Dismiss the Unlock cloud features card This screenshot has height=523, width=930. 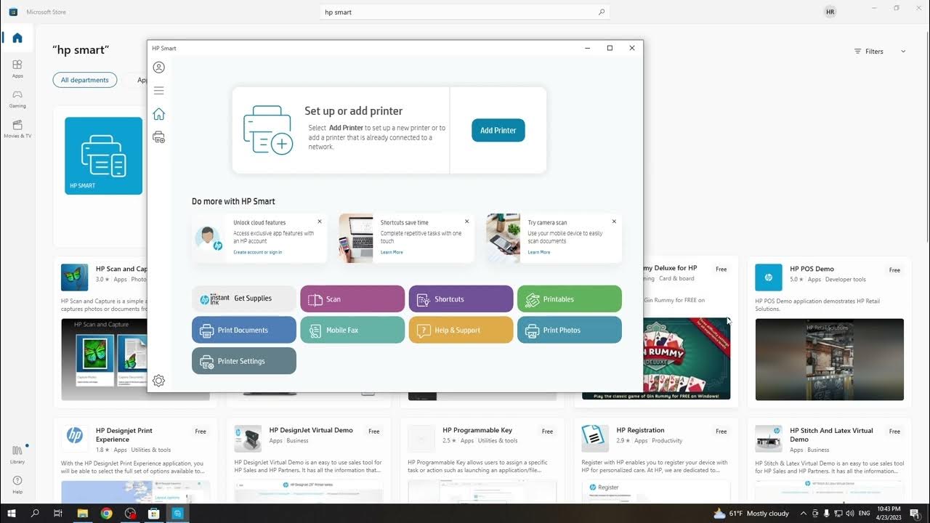click(320, 222)
